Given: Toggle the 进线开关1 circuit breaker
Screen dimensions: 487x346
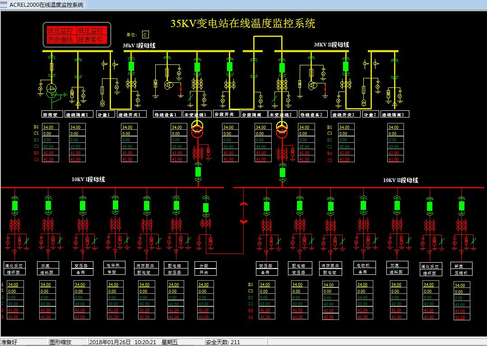Looking at the screenshot, I should 131,66.
